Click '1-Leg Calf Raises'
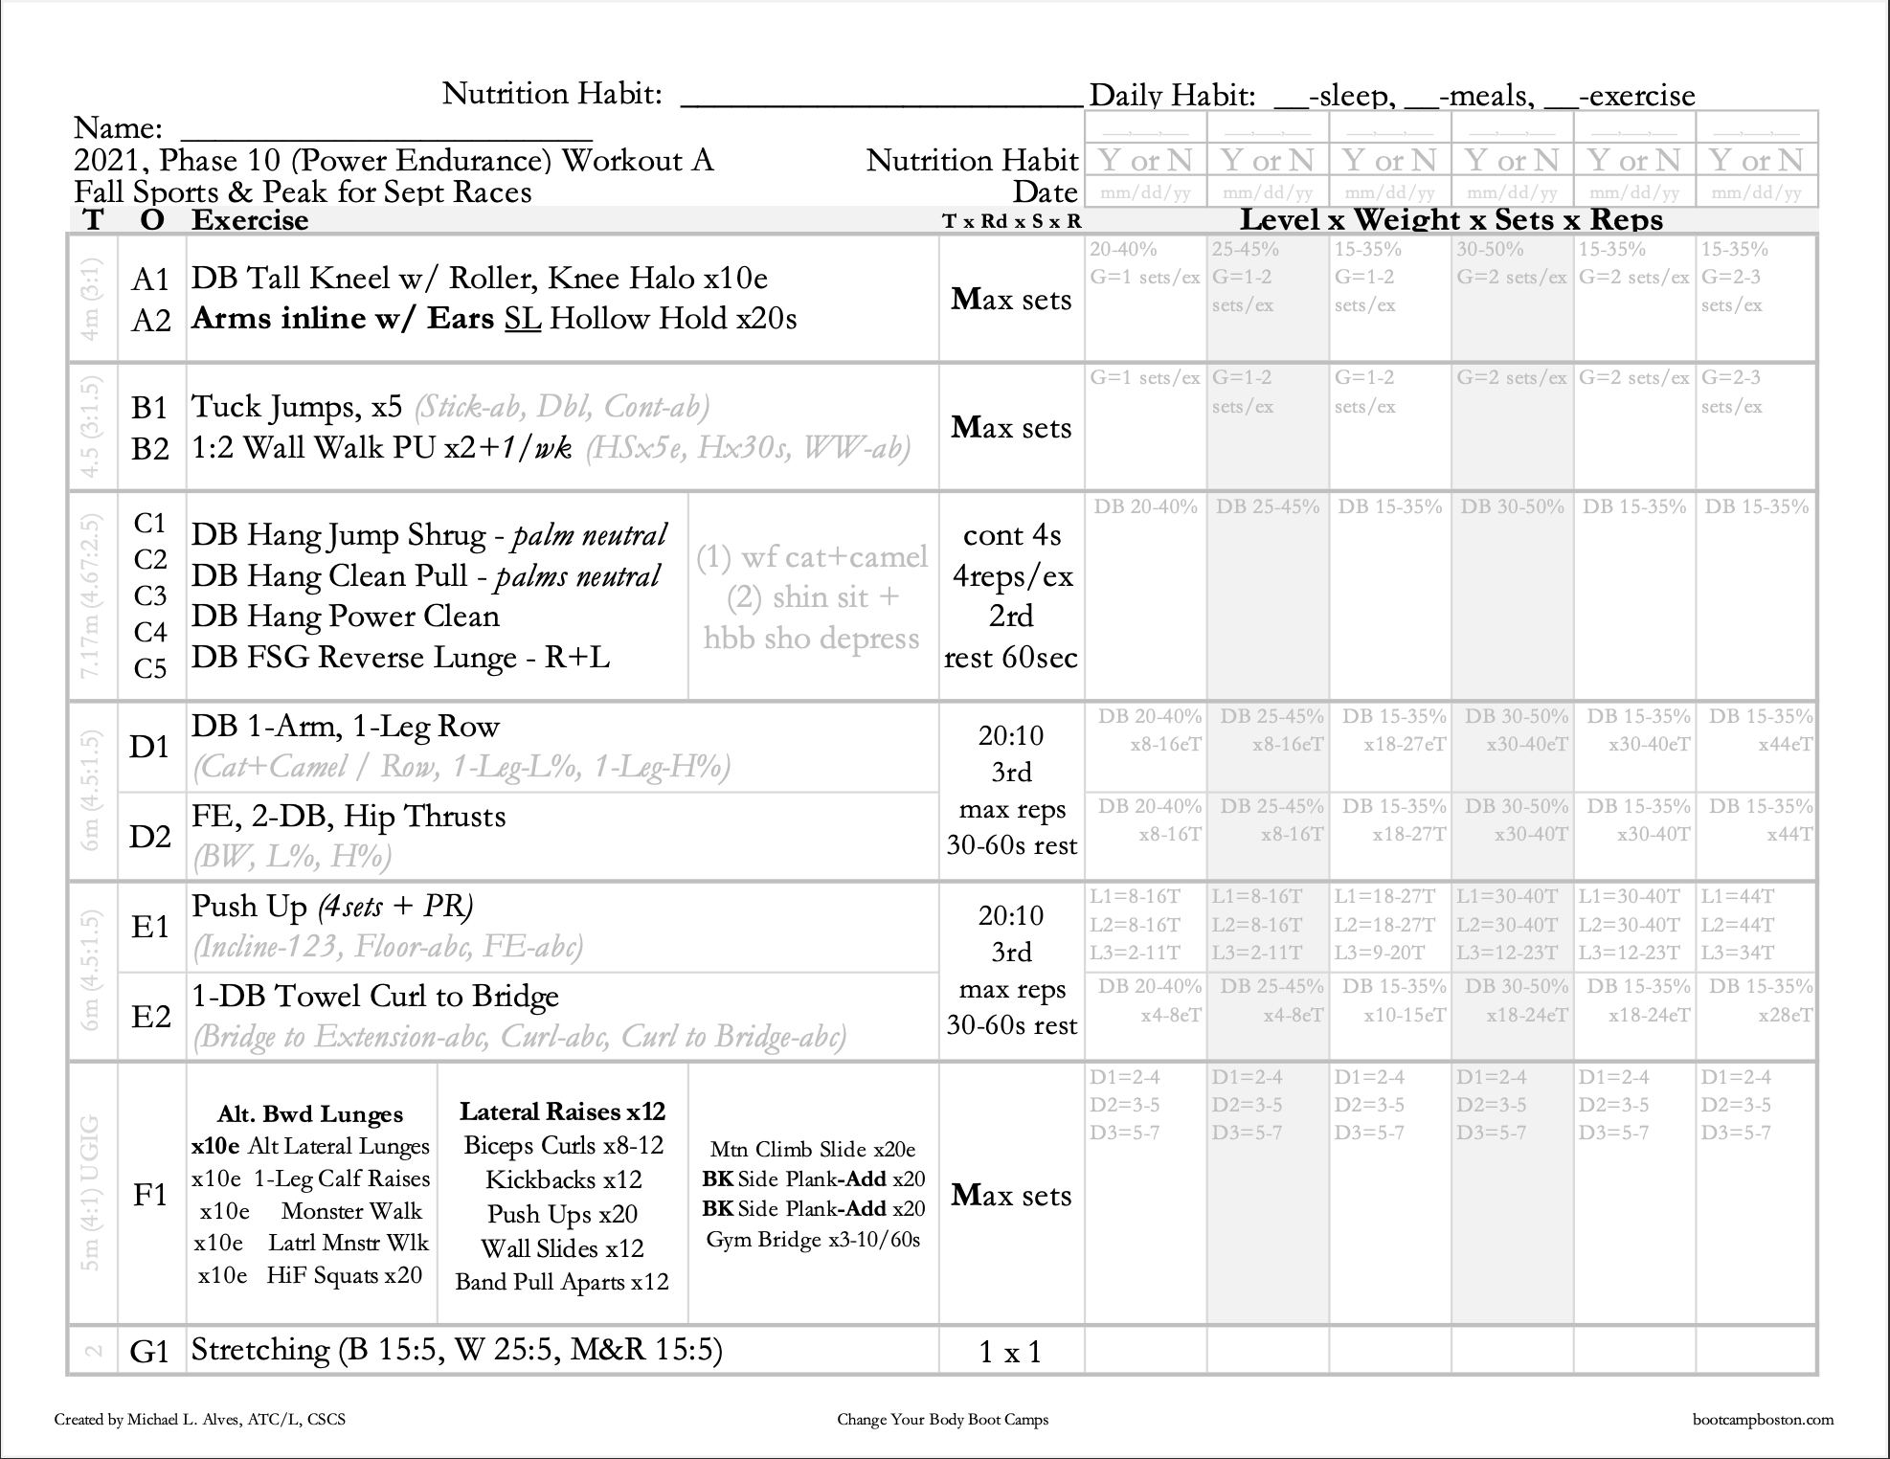The image size is (1890, 1459). pos(342,1178)
